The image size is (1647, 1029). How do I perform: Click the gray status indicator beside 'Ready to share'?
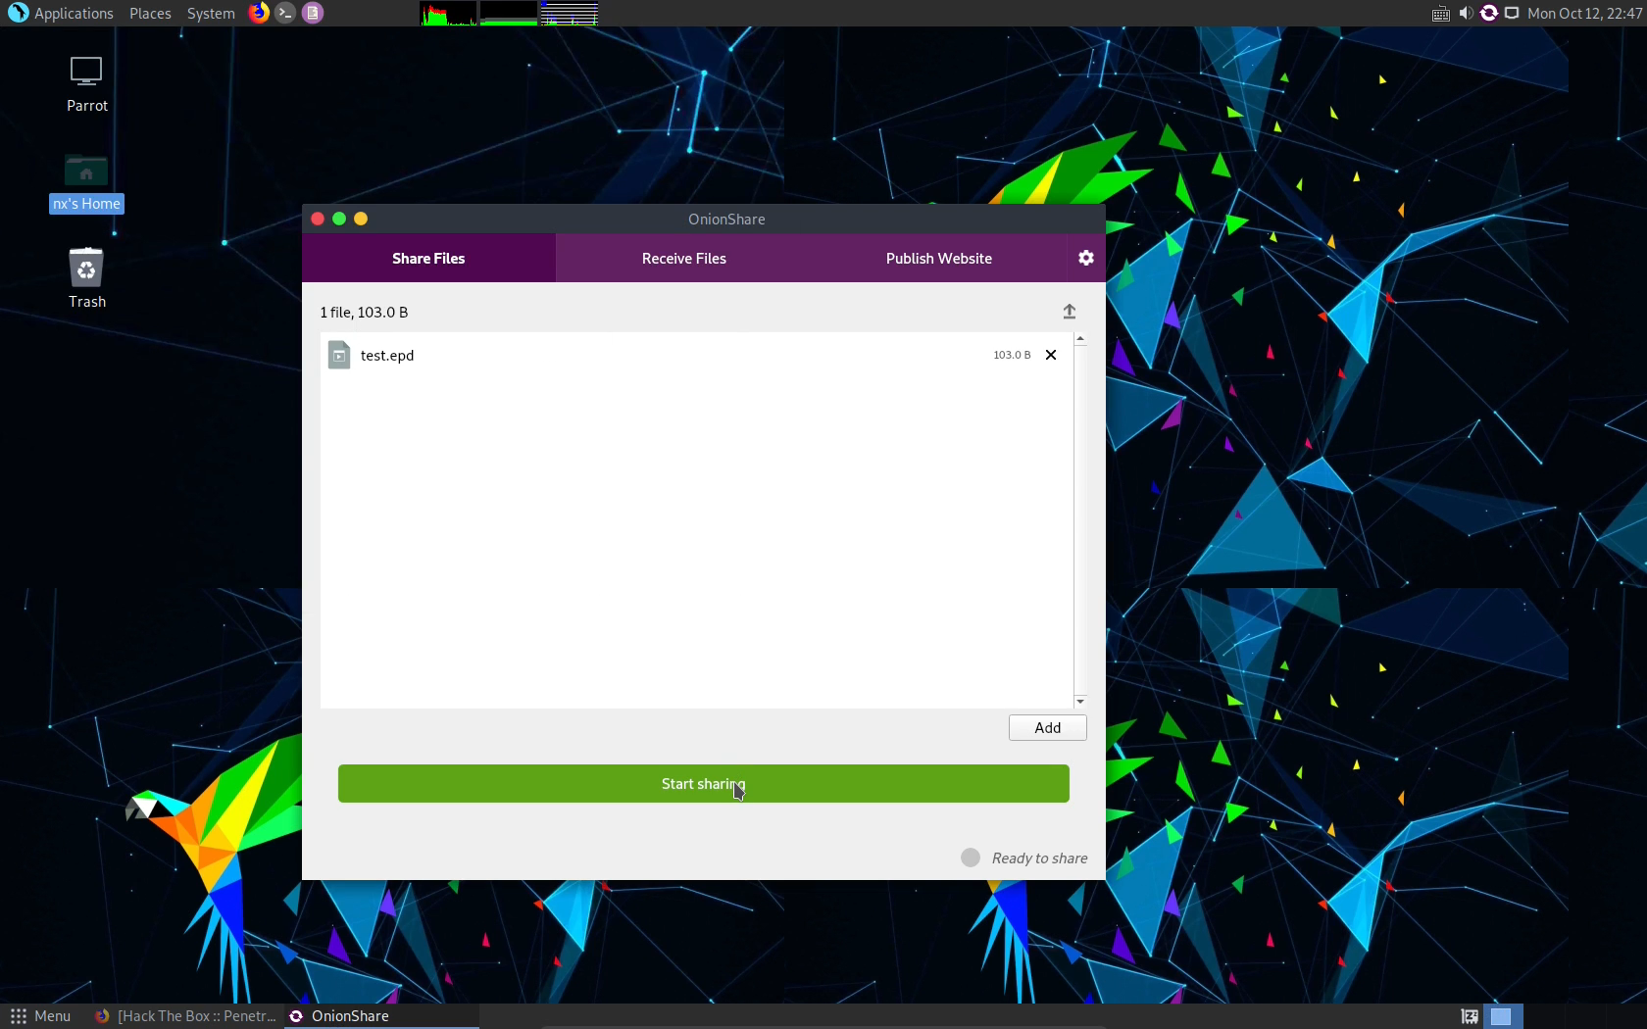click(x=971, y=857)
